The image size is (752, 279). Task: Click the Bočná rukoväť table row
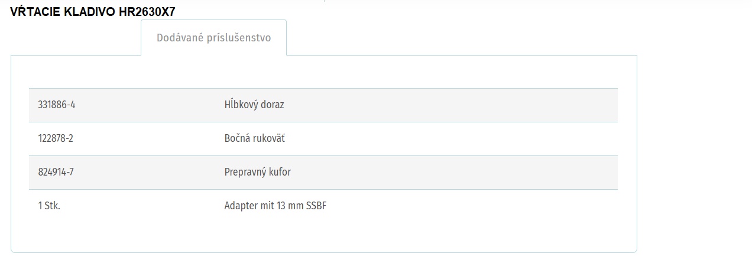(323, 139)
